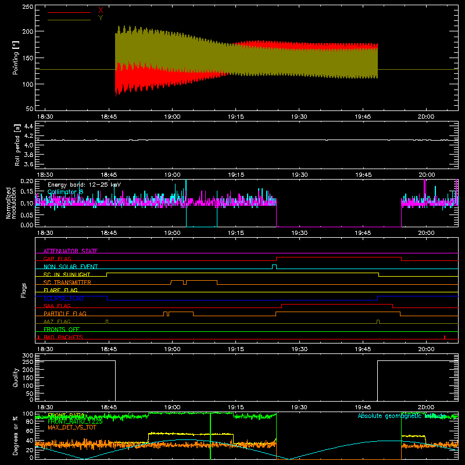The height and width of the screenshot is (465, 465).
Task: Click the NON_SOLAR_EVENT pulse near 19:24
Action: click(274, 267)
